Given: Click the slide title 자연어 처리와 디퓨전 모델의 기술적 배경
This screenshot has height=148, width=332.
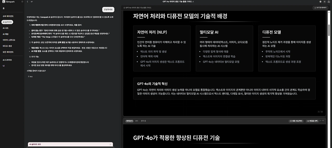Looking at the screenshot, I should pos(180,16).
